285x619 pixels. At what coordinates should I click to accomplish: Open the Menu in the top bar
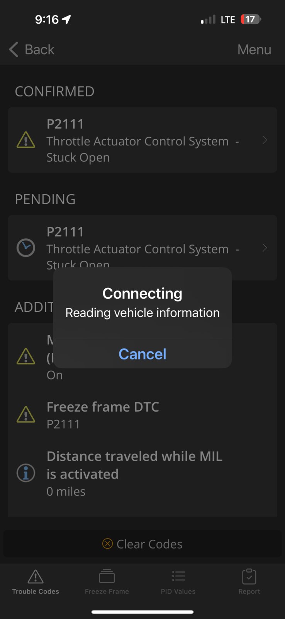point(254,50)
